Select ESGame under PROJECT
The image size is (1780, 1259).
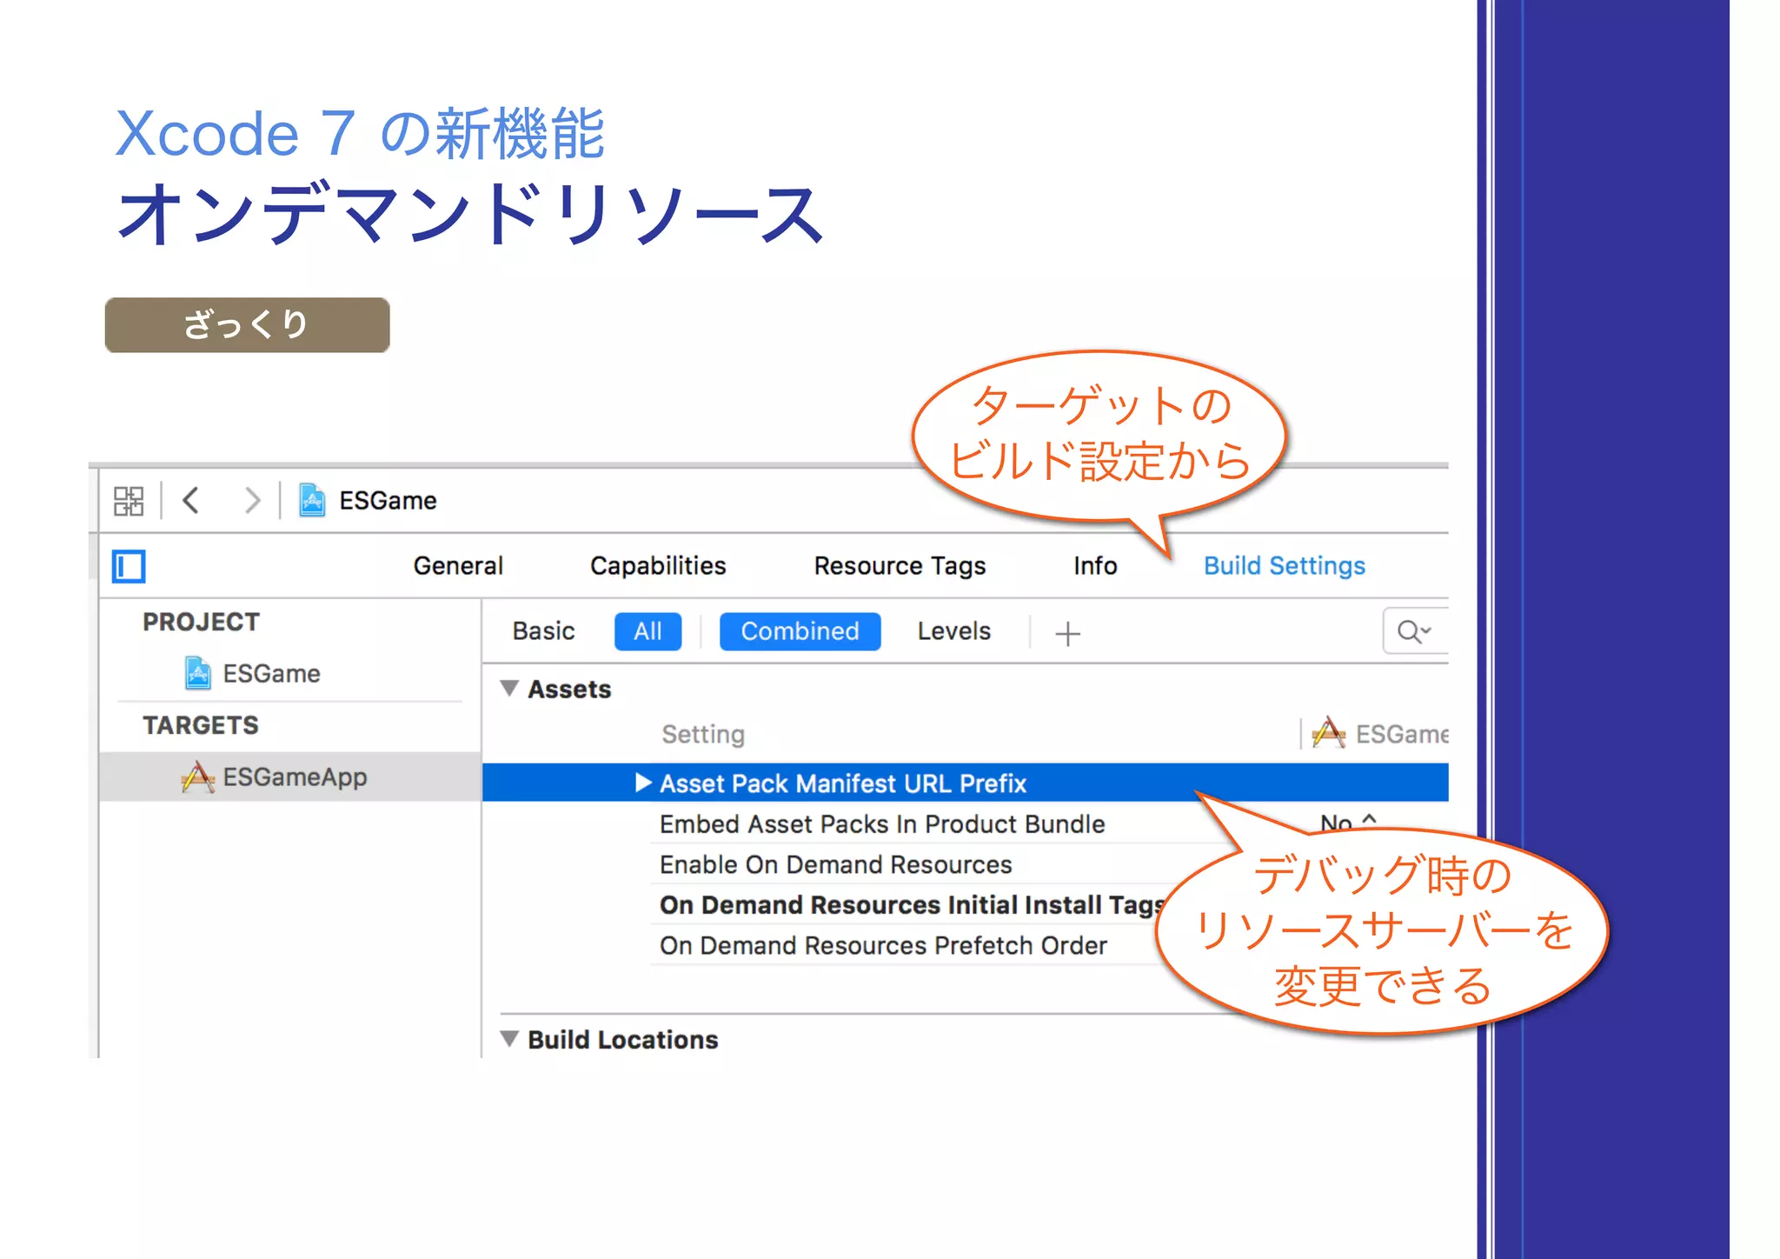(271, 674)
